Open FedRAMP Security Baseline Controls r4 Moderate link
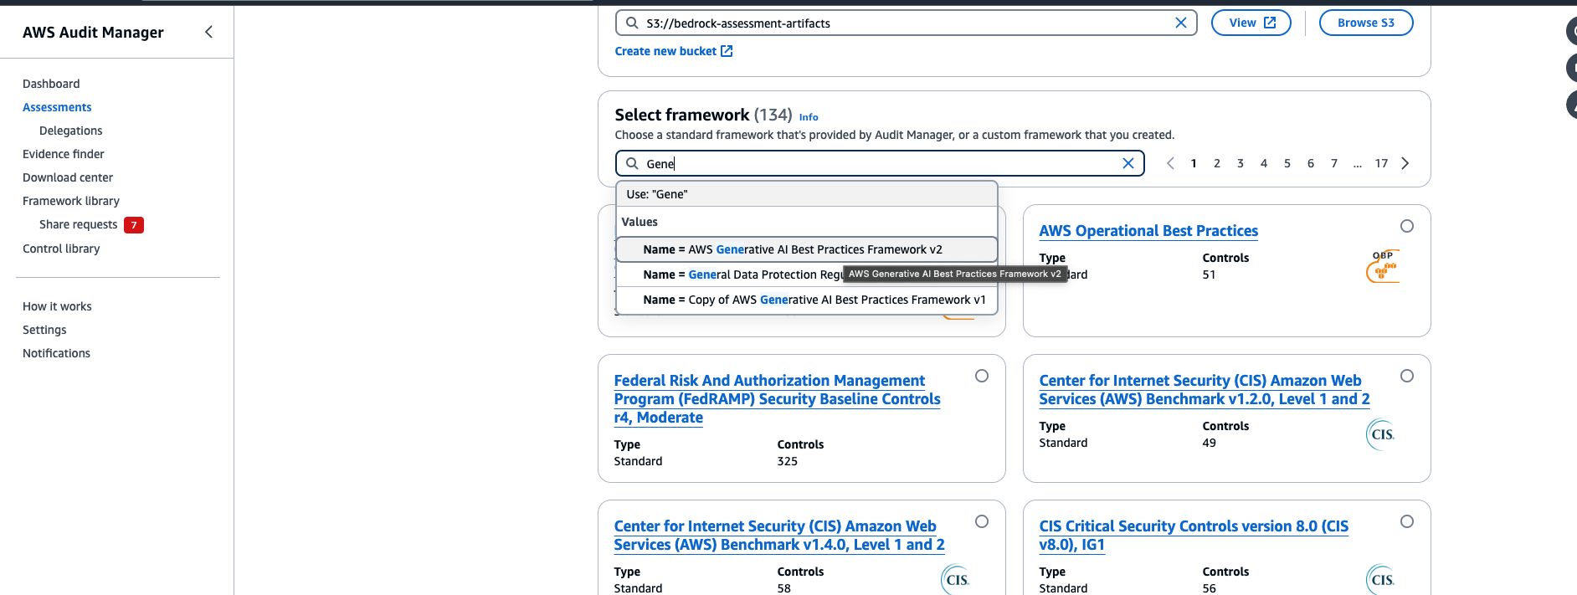This screenshot has height=595, width=1577. pyautogui.click(x=777, y=399)
